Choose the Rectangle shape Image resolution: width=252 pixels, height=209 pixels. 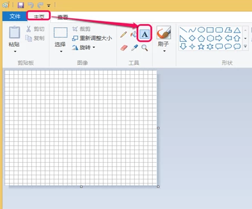(x=210, y=30)
